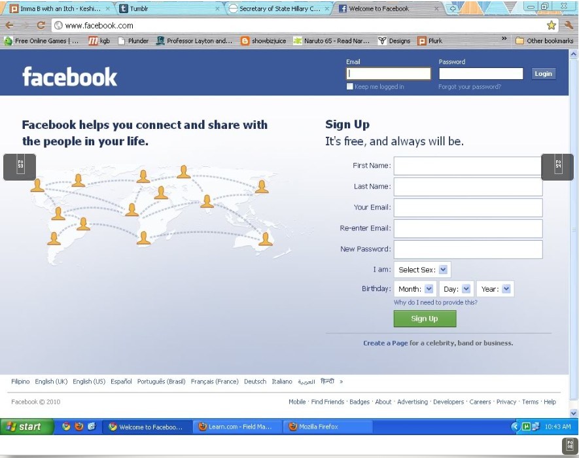Image resolution: width=579 pixels, height=458 pixels.
Task: Open the Forgot your password link
Action: tap(470, 87)
